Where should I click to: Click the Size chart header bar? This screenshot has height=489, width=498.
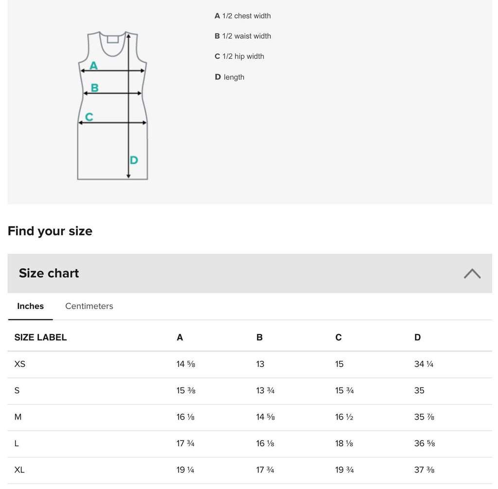pos(249,273)
